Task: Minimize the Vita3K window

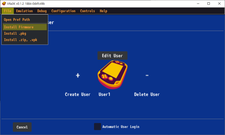Action: [198, 3]
